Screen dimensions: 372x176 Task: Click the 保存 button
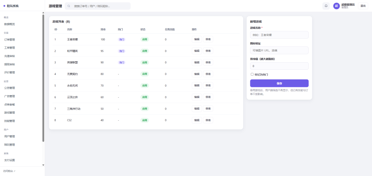click(279, 84)
